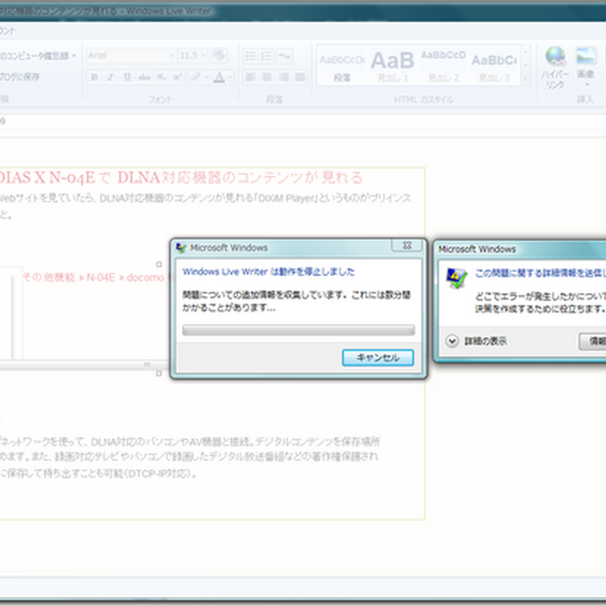Viewport: 606px width, 606px height.
Task: Apply the 見出し 2 heading style
Action: (443, 66)
